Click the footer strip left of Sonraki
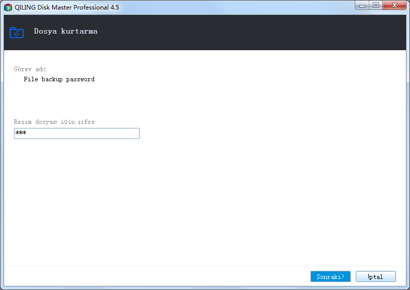Screen dimensions: 410x290 [x=157, y=276]
